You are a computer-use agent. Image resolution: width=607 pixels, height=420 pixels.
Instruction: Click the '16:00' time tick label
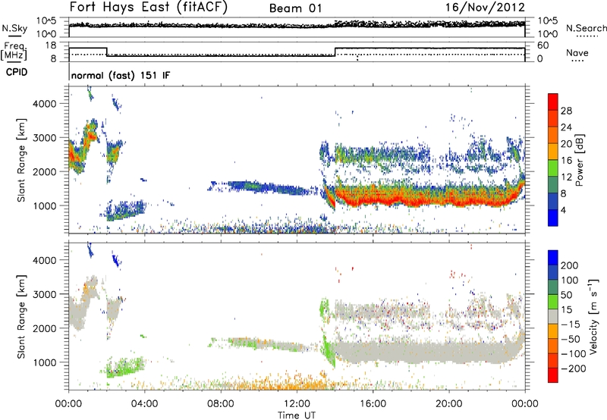(x=373, y=404)
